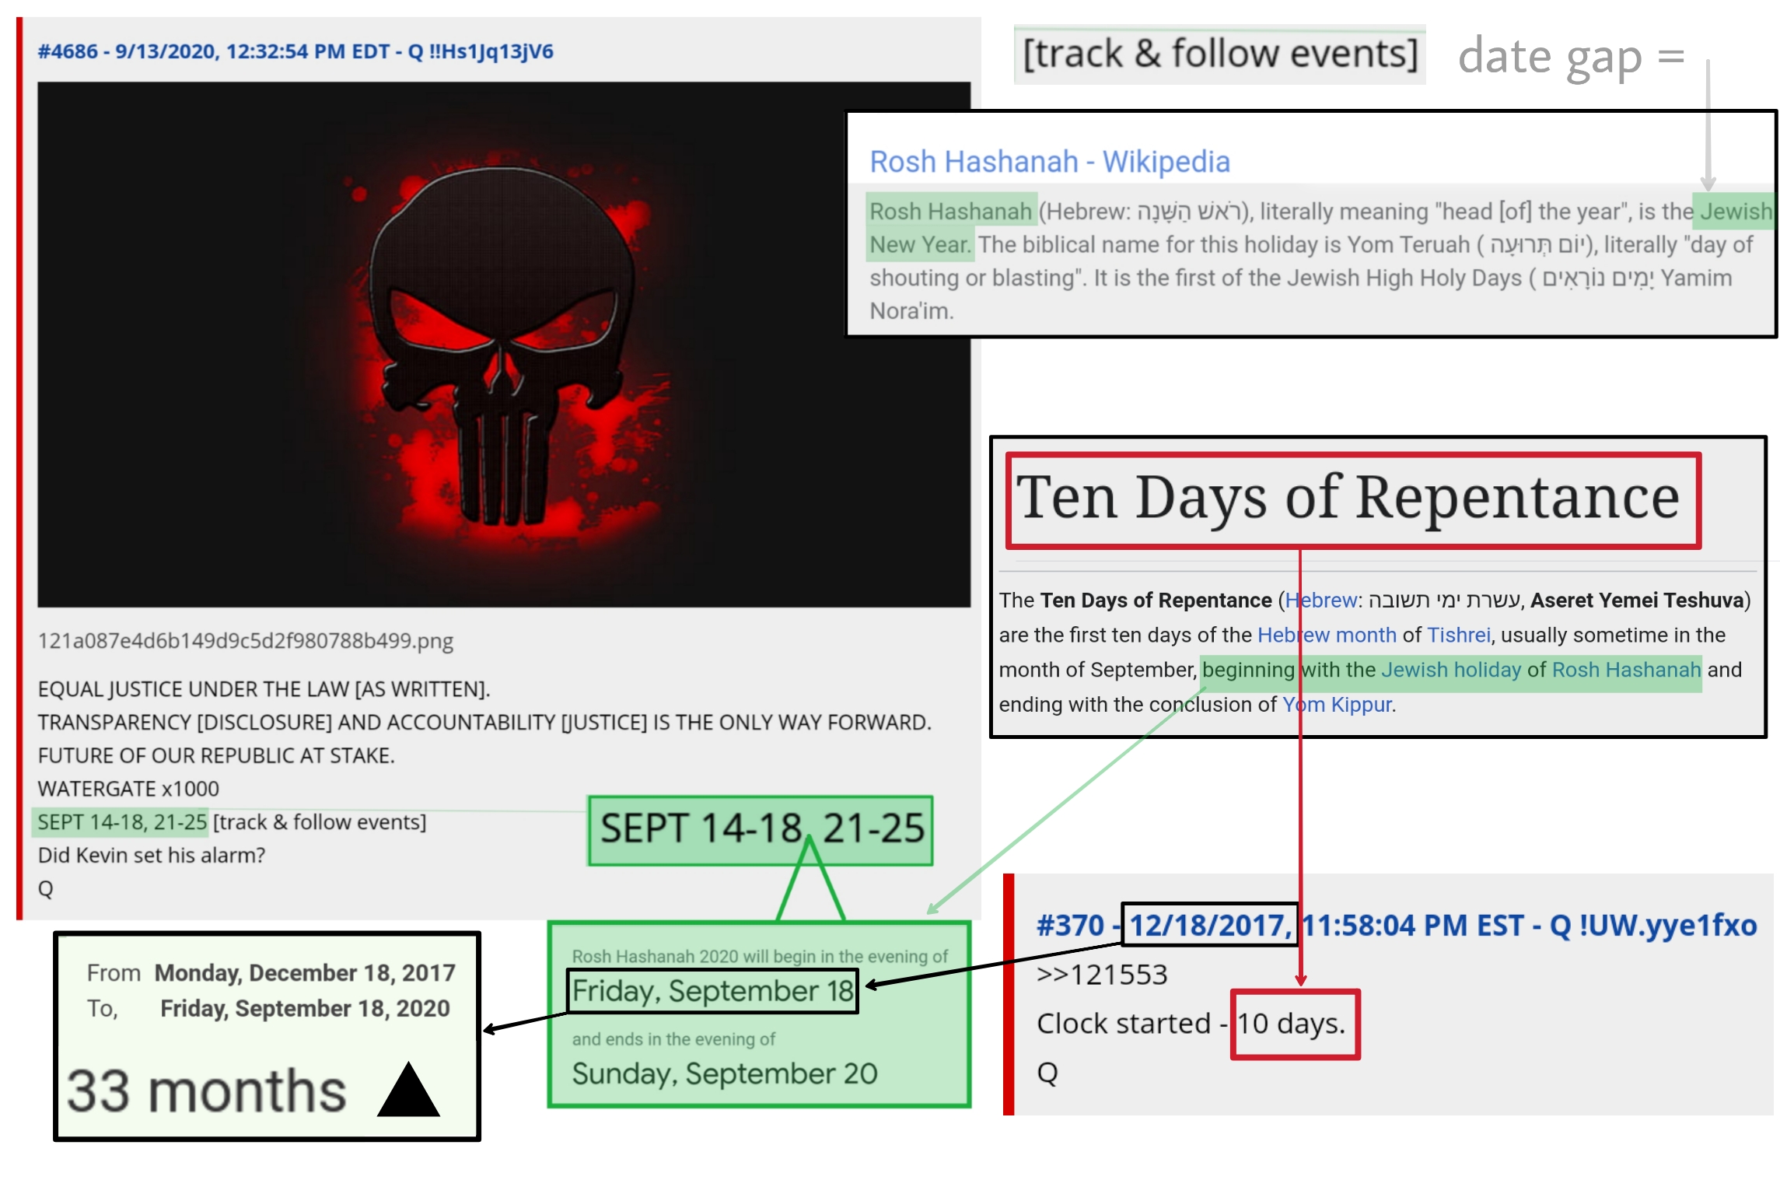Image resolution: width=1780 pixels, height=1187 pixels.
Task: Click 'Monday, December 18, 2017' from-date
Action: pos(305,972)
